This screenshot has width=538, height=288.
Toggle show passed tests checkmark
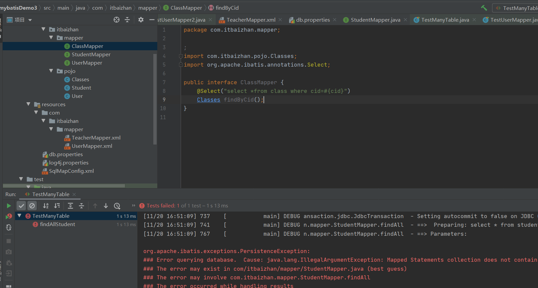[x=21, y=206]
